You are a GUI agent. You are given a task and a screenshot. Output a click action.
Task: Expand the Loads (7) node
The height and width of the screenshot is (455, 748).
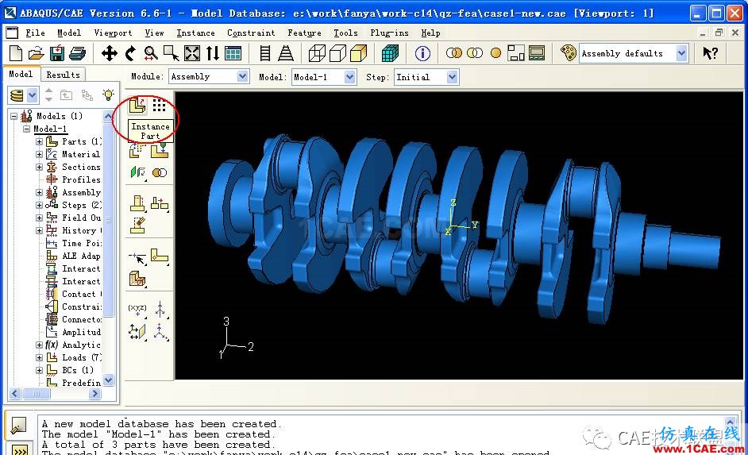(39, 357)
